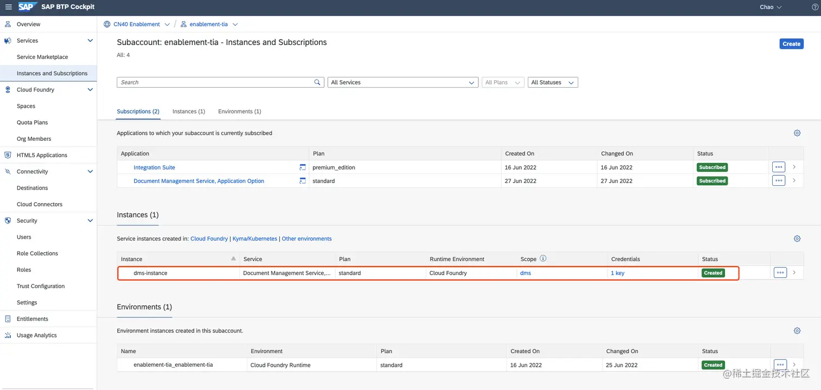Click Scope information icon
Viewport: 821px width, 390px height.
pyautogui.click(x=543, y=259)
